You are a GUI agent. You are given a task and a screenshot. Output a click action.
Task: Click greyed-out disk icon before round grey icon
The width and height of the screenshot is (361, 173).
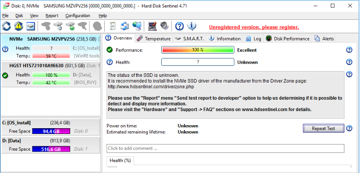pos(82,26)
